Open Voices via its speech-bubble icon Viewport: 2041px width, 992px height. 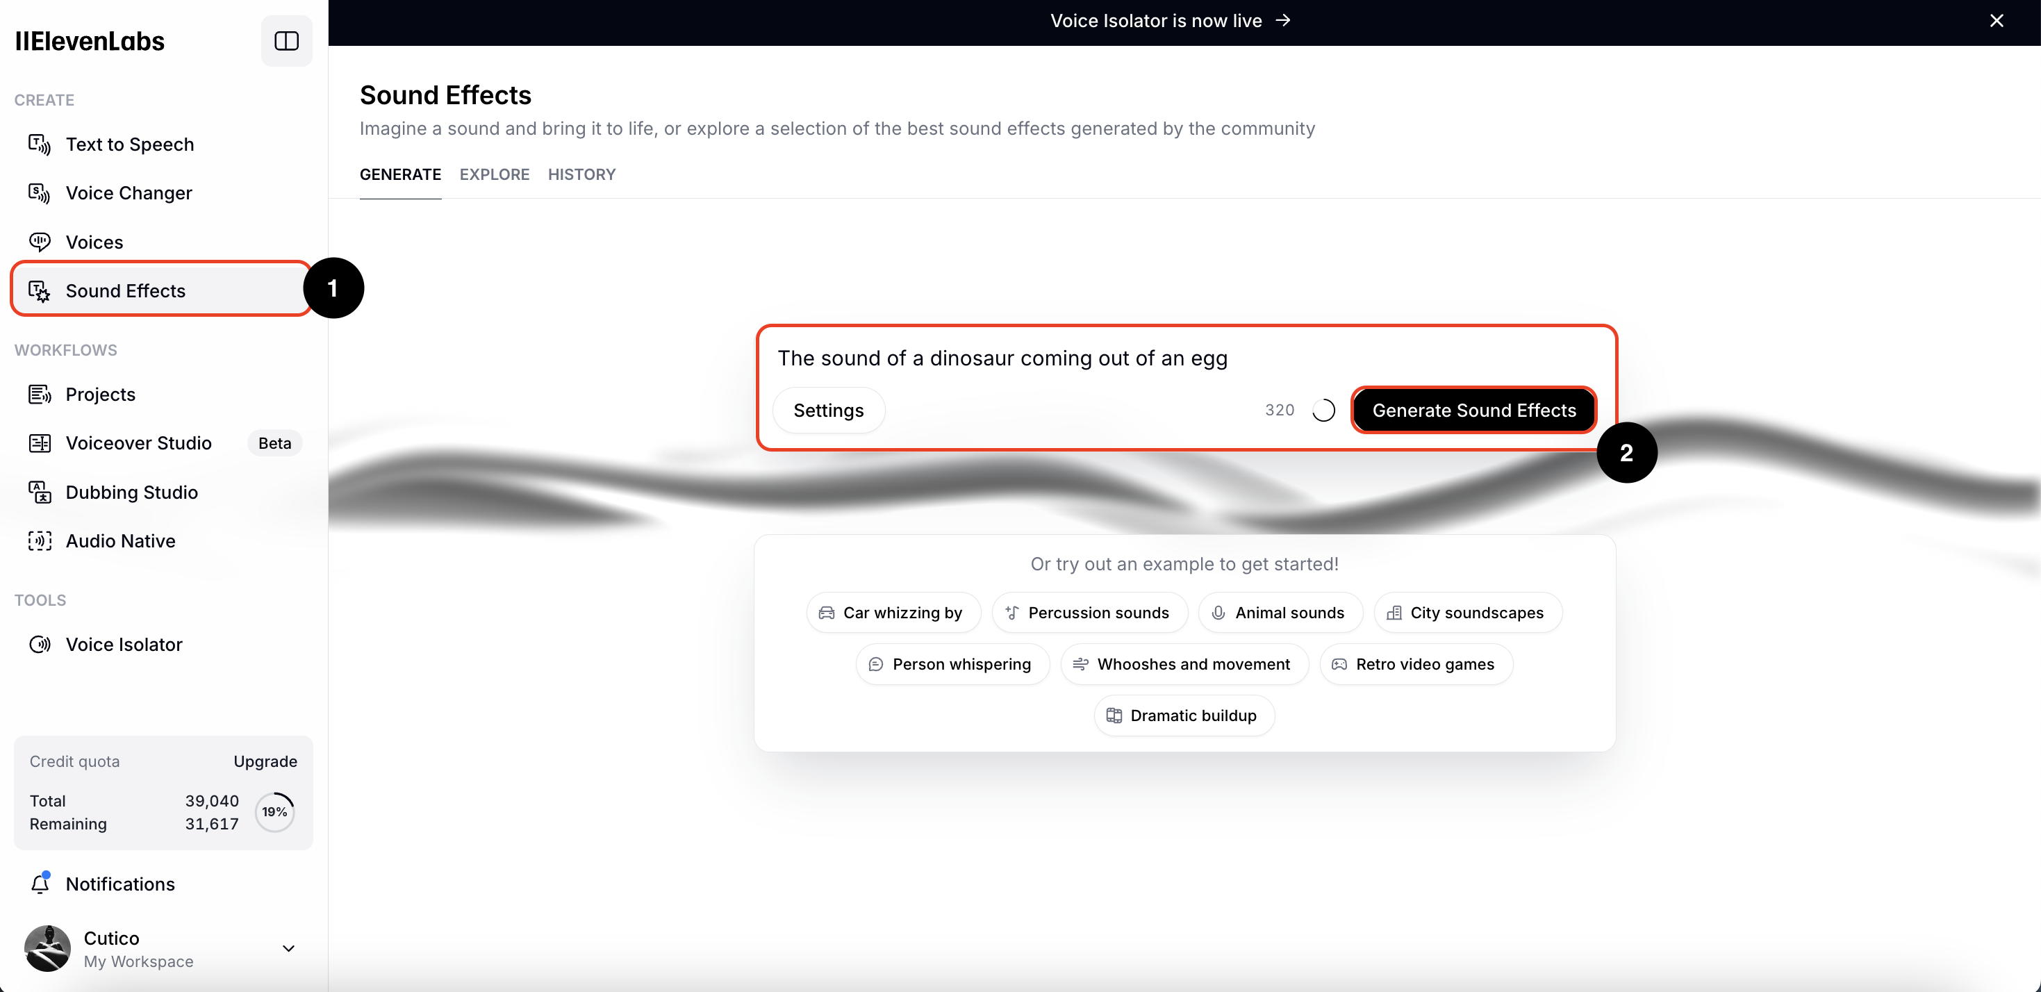(x=39, y=242)
